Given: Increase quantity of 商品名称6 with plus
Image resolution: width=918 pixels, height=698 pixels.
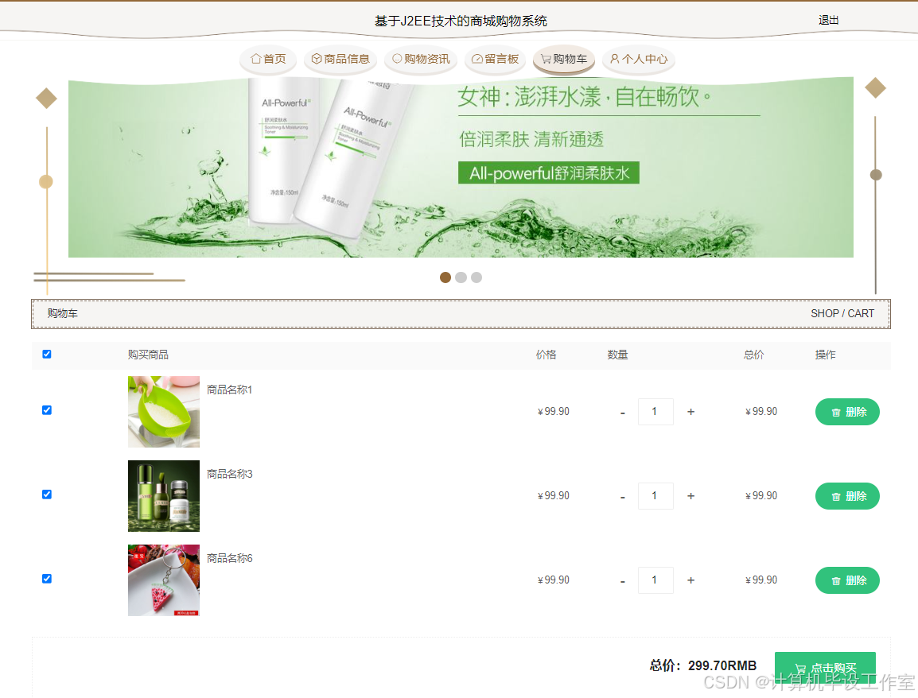Looking at the screenshot, I should point(690,580).
